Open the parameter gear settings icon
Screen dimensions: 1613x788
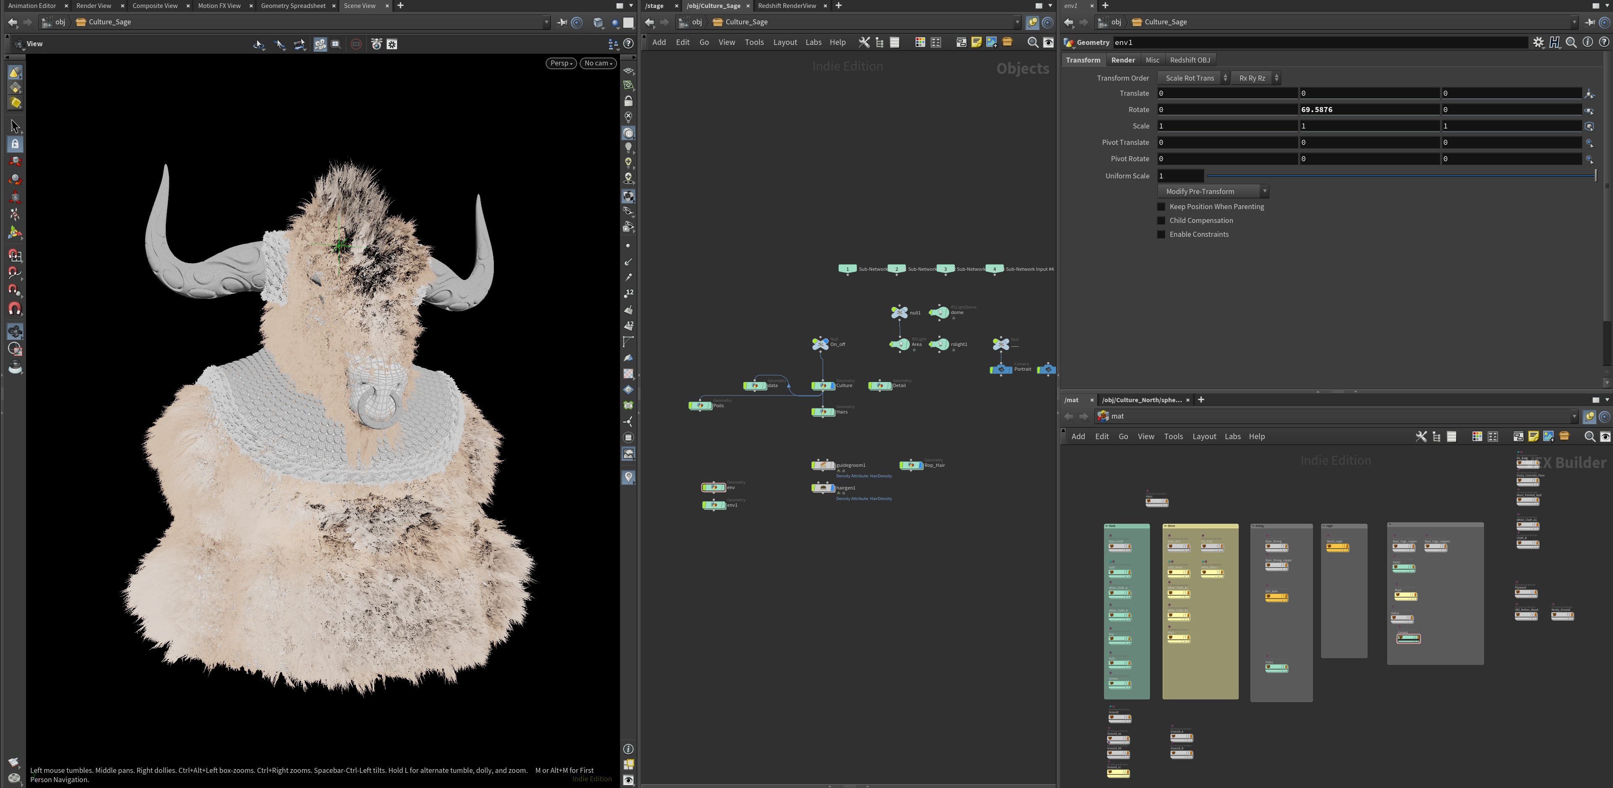tap(1539, 42)
